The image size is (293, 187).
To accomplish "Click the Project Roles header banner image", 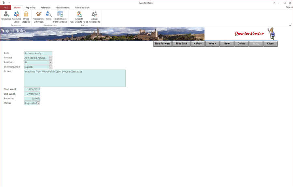I will point(102,34).
